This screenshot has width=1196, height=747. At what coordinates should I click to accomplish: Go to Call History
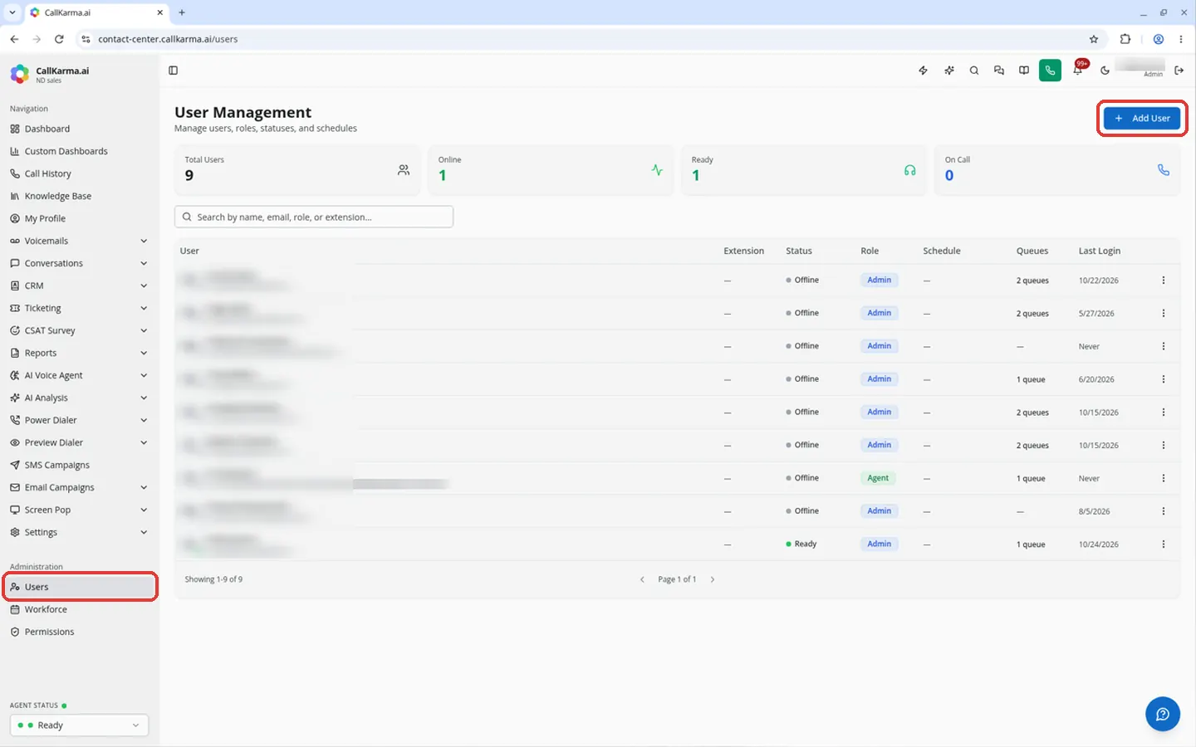(x=79, y=173)
